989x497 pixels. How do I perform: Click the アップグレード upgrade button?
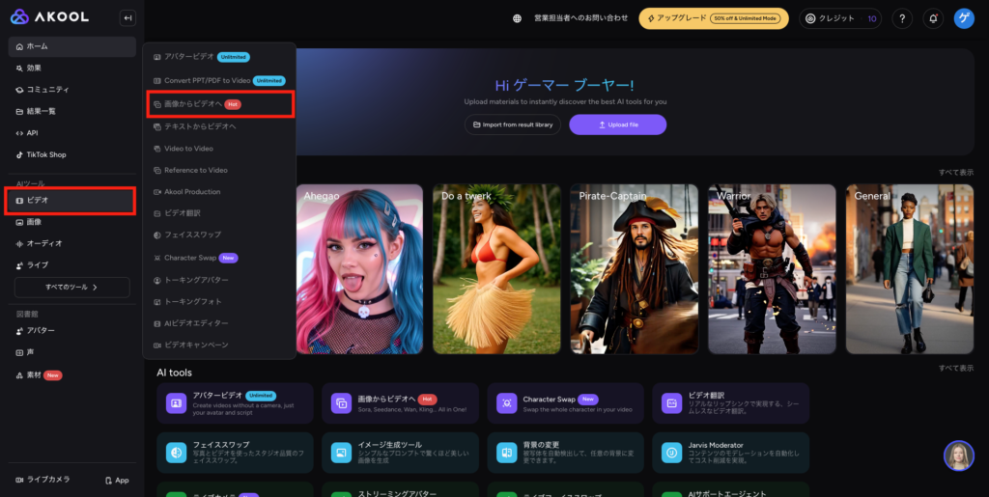tap(714, 19)
